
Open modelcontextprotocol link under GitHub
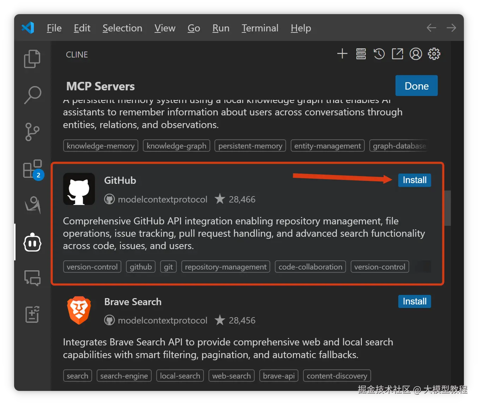156,199
